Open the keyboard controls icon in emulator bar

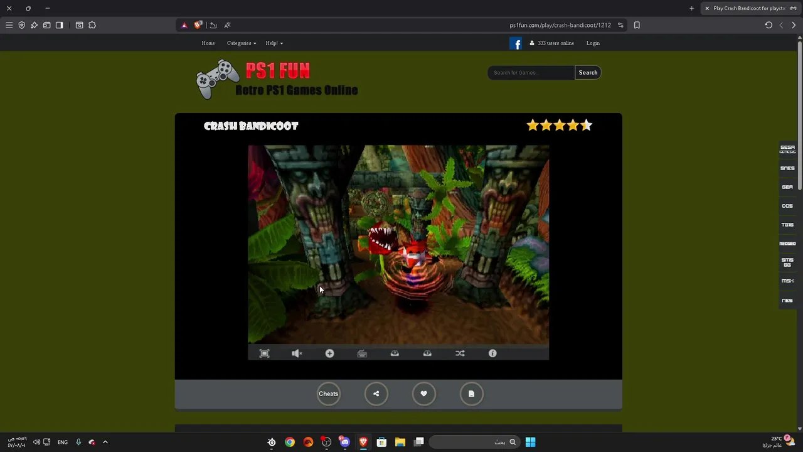tap(362, 353)
